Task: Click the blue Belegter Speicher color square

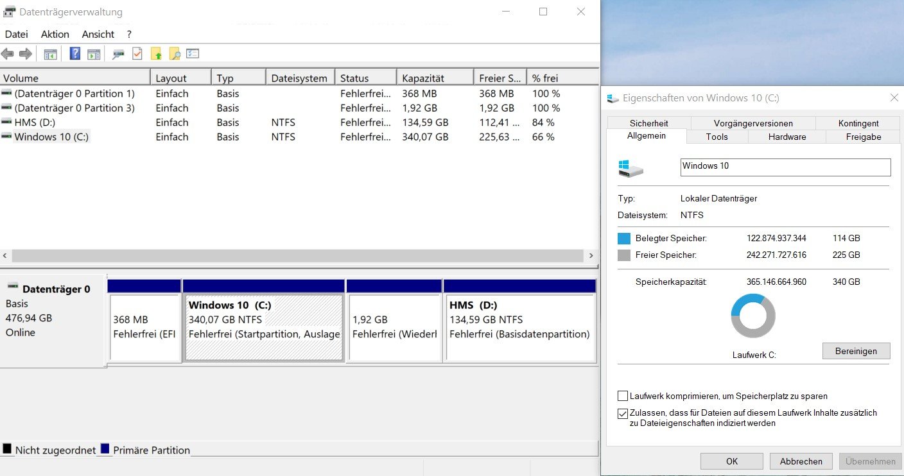Action: pos(623,239)
